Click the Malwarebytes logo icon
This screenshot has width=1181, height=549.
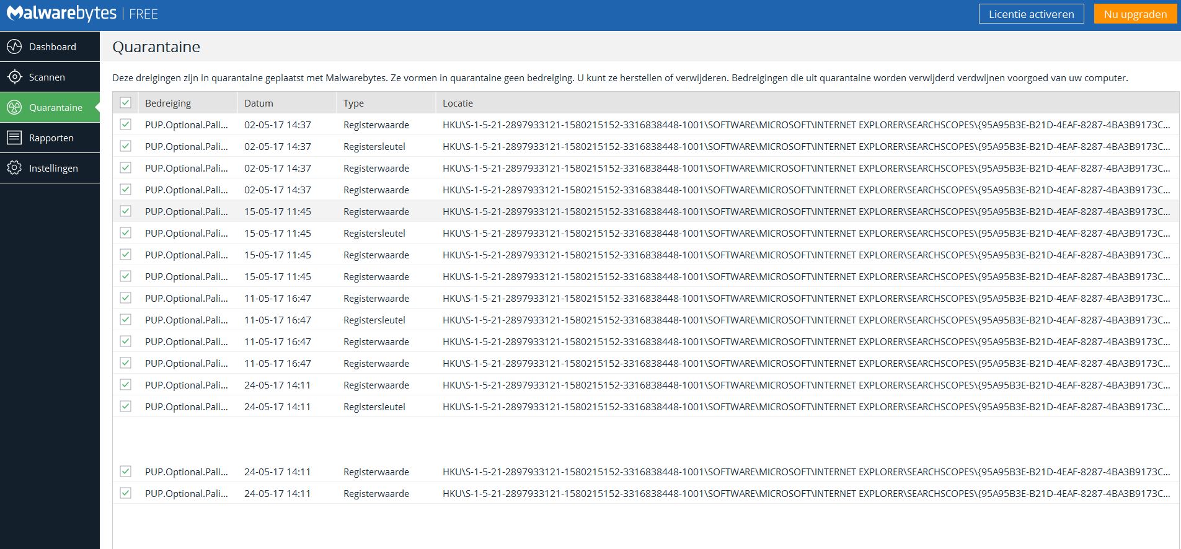14,13
